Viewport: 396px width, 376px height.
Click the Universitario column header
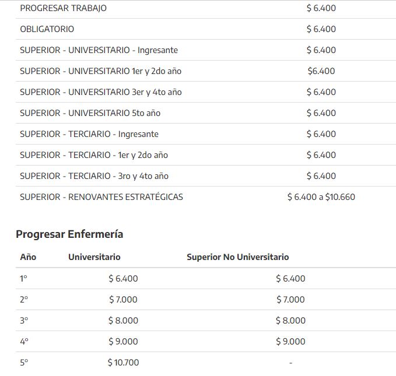pos(94,257)
